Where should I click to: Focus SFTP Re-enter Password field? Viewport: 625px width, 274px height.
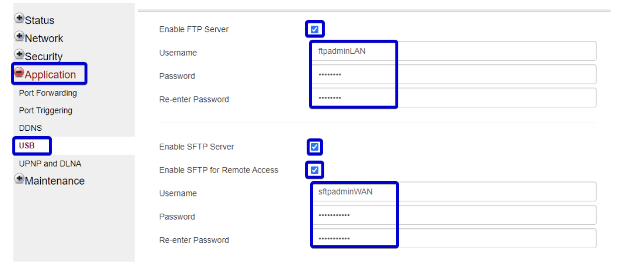(x=452, y=238)
